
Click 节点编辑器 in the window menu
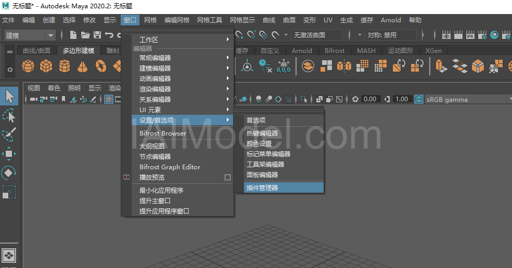click(x=183, y=157)
